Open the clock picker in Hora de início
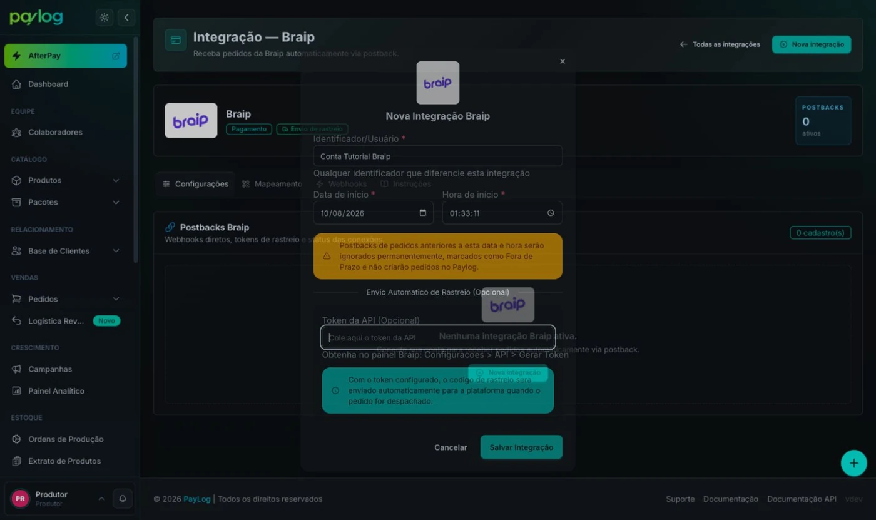The height and width of the screenshot is (520, 876). coord(551,213)
